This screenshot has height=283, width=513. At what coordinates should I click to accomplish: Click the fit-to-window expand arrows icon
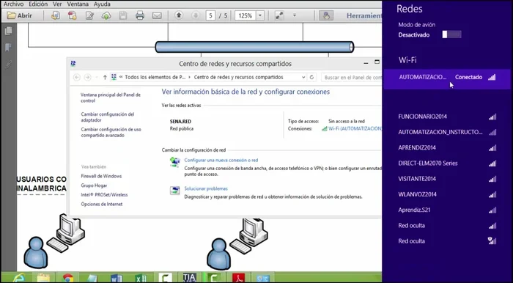(x=279, y=15)
